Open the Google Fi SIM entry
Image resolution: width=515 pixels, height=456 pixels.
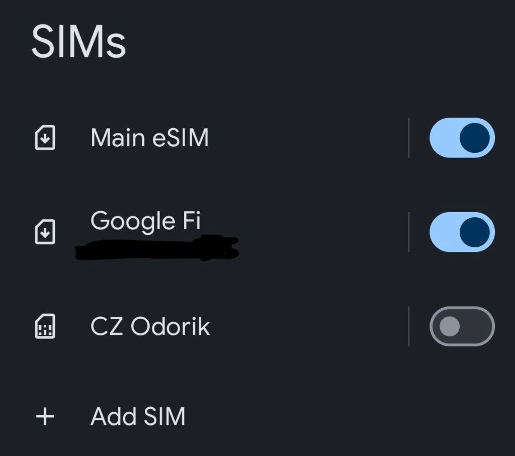[146, 221]
